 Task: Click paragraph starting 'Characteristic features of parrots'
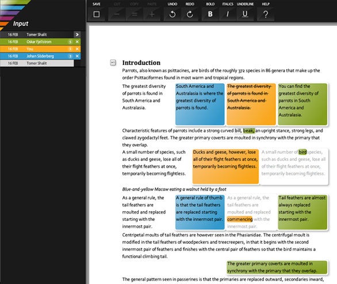223,138
